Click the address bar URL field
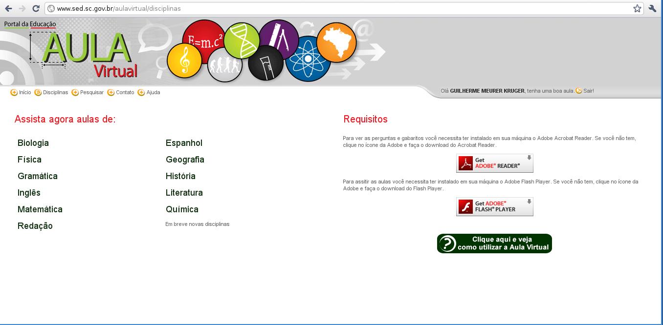Screen dimensions: 663x325 tap(344, 8)
